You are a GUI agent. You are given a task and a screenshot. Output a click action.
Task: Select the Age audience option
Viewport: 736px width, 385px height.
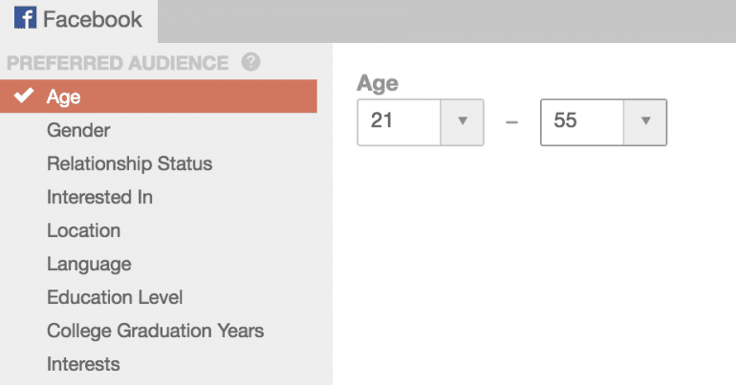(x=64, y=96)
